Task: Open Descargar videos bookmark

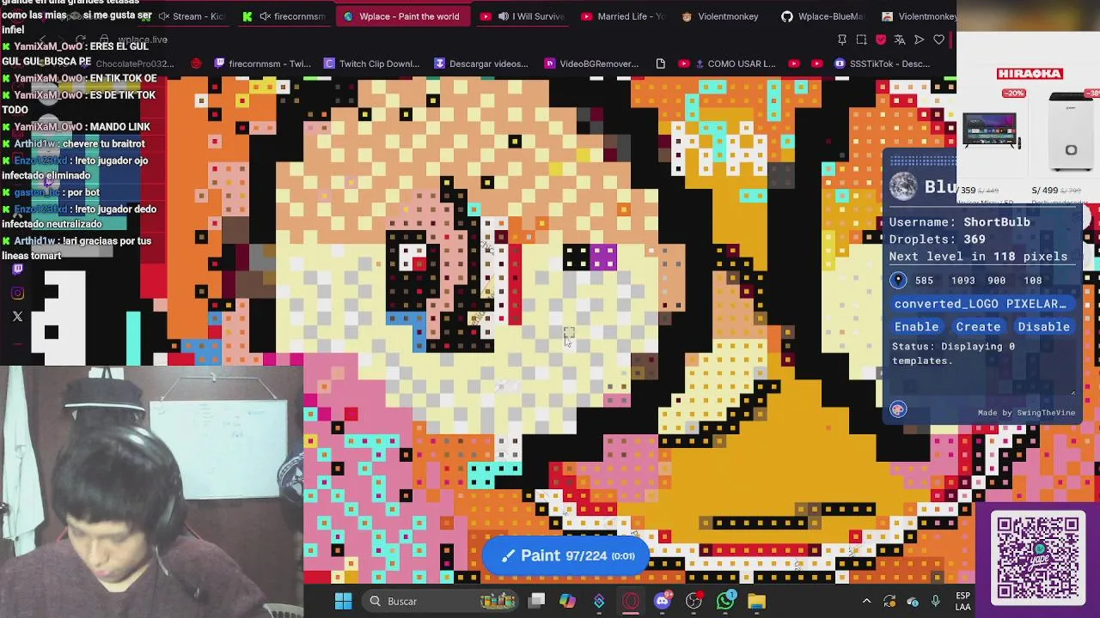Action: pyautogui.click(x=481, y=64)
